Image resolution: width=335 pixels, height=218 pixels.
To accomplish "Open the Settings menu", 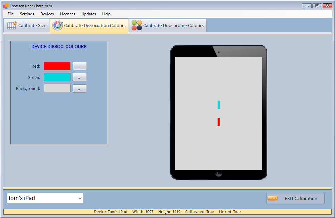I will (27, 14).
